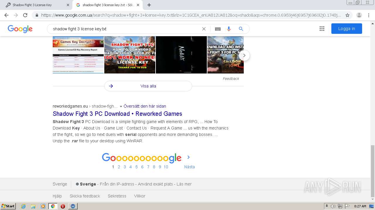
Task: Go to results page 7
Action: click(148, 167)
